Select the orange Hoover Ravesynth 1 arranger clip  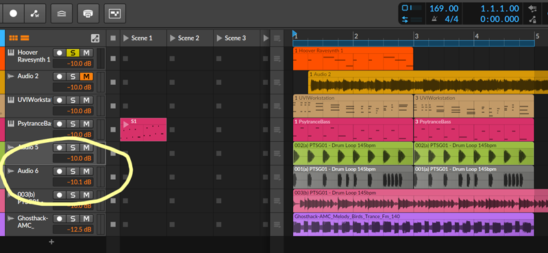tap(353, 59)
